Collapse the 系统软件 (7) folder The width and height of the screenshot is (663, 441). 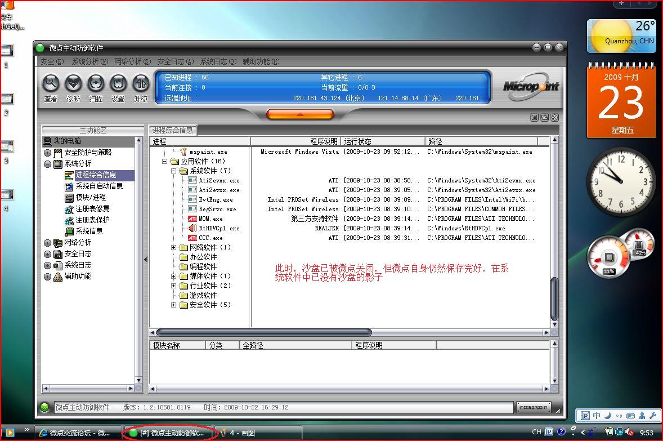[173, 171]
